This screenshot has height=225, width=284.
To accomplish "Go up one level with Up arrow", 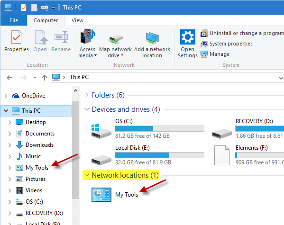I will [45, 78].
